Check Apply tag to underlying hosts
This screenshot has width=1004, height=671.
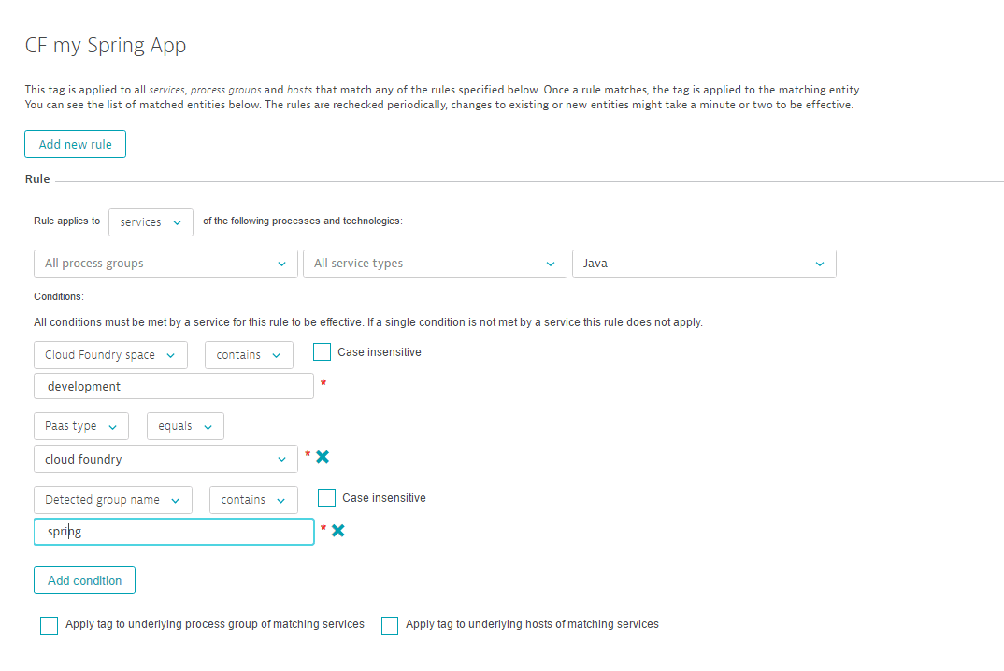[x=389, y=625]
